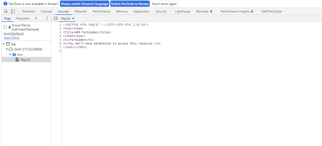Click the DOCTYPE declaration line of code
The image size is (322, 146).
coord(106,25)
